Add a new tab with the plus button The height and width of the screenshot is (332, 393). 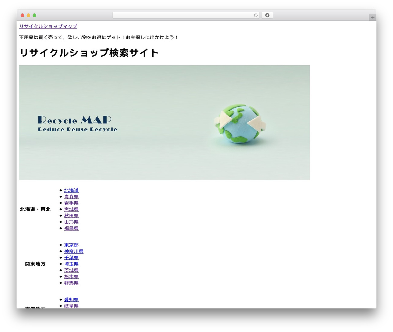pos(372,17)
